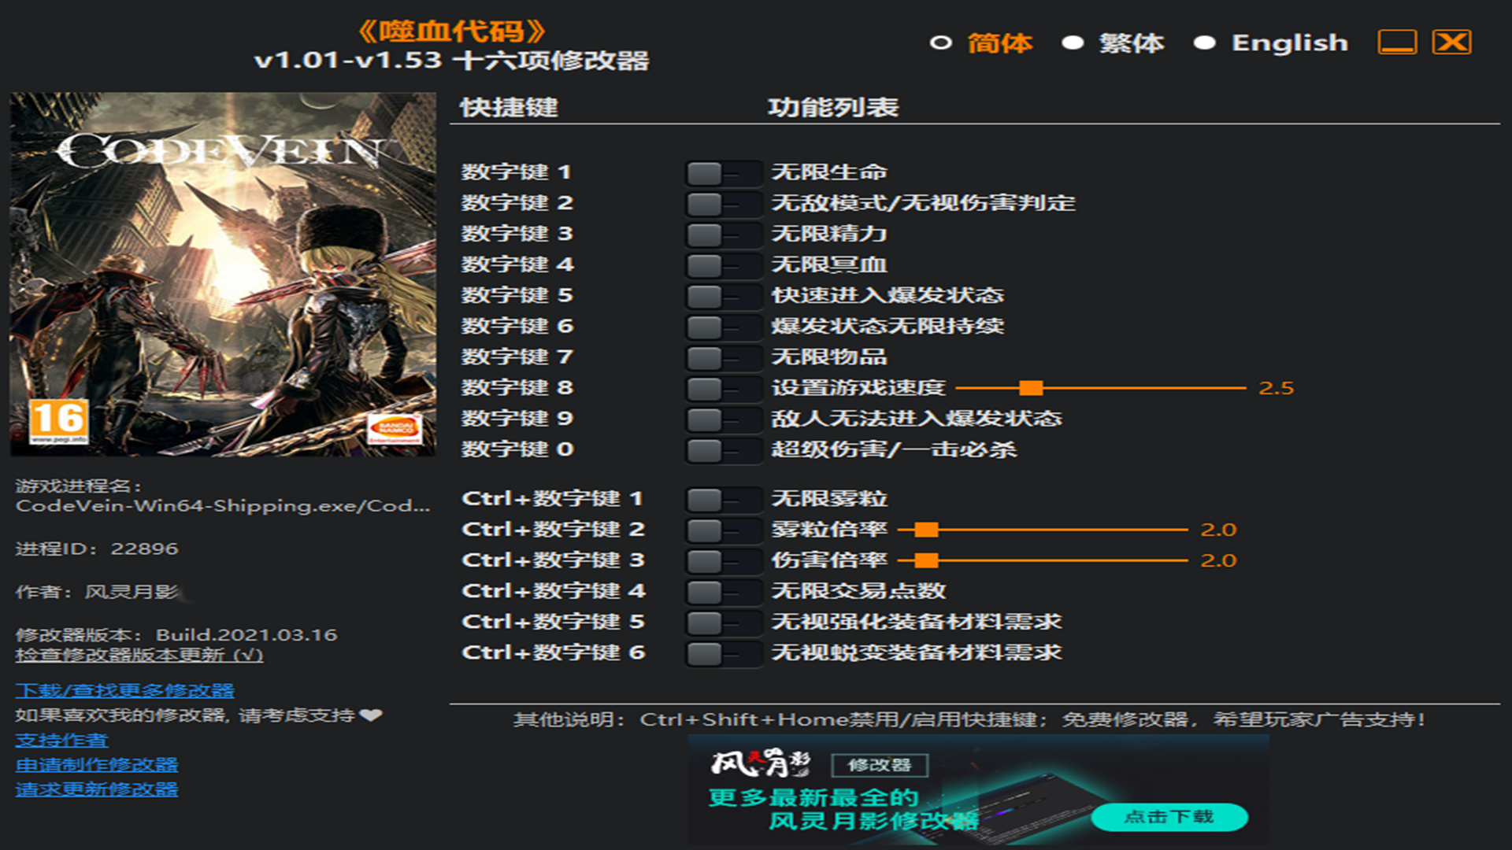This screenshot has height=850, width=1512.
Task: Open 下载/查找更多修改器 link
Action: pyautogui.click(x=124, y=690)
